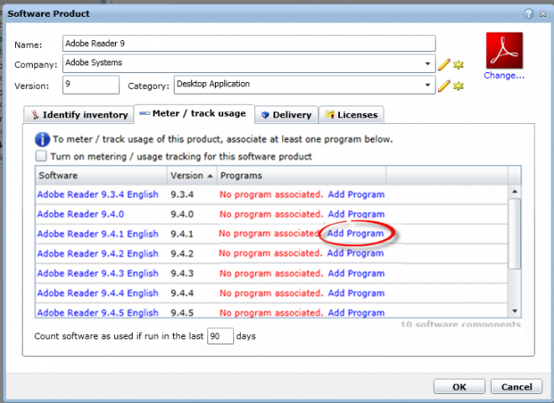Open the Delivery tab
This screenshot has width=554, height=403.
click(286, 115)
